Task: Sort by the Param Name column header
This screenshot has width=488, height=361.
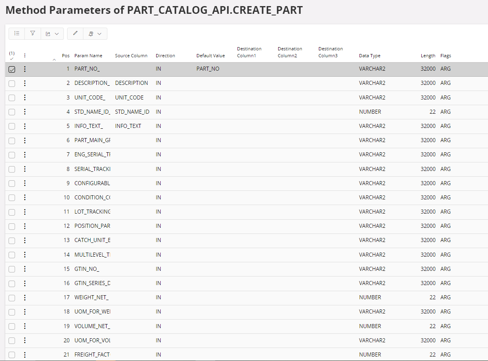Action: (x=88, y=56)
